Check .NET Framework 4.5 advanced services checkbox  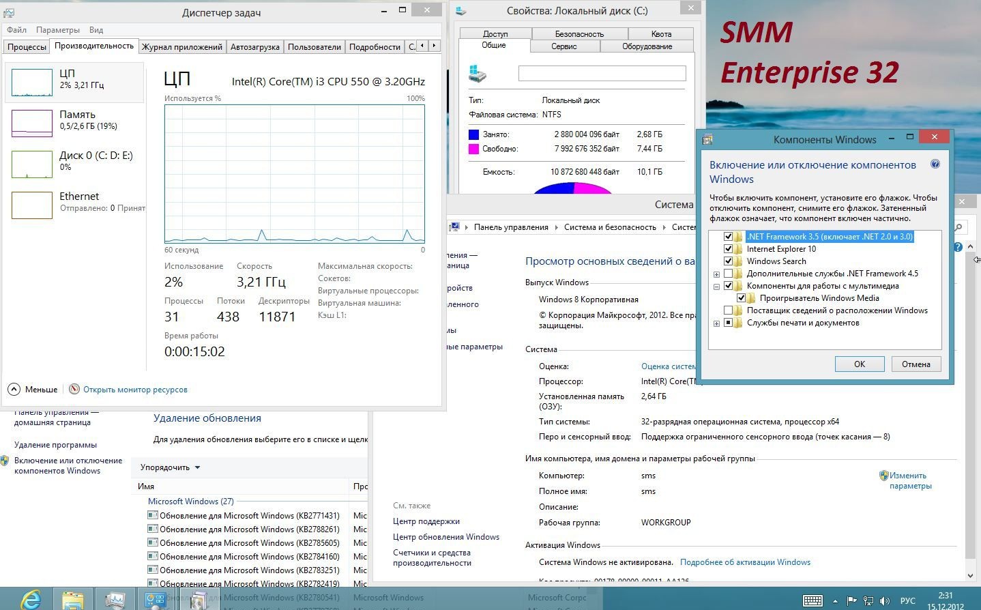pyautogui.click(x=728, y=274)
